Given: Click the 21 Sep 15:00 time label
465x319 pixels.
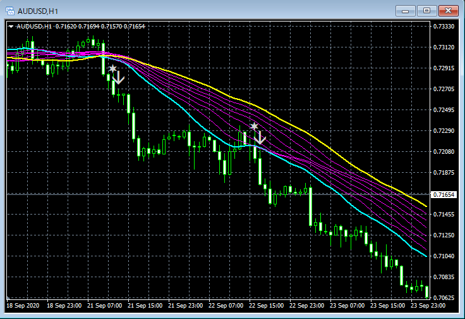Looking at the screenshot, I should point(145,306).
